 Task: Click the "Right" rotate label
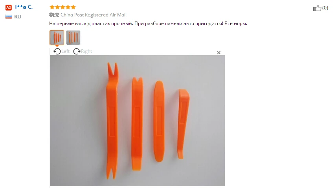[86, 51]
